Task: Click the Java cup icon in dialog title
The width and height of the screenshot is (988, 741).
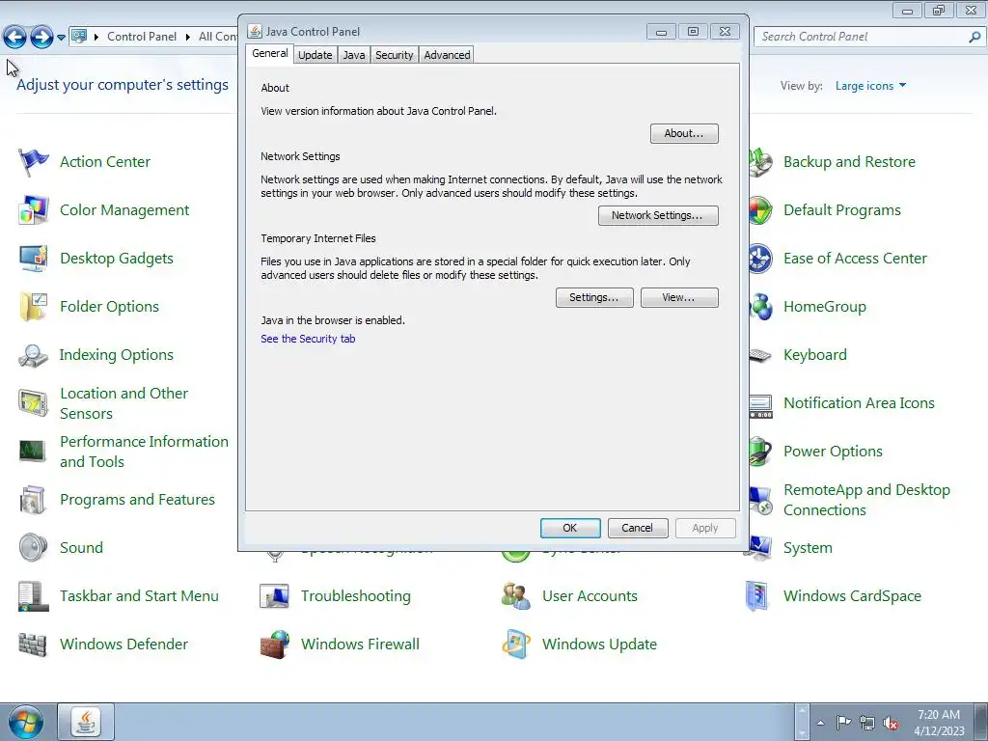Action: click(x=255, y=32)
